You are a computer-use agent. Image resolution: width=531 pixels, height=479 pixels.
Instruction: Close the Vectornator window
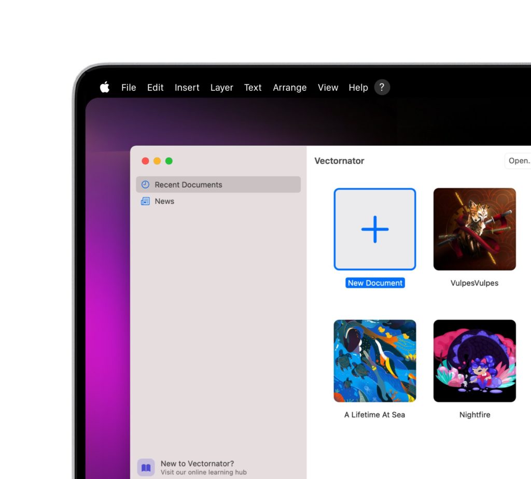[145, 161]
